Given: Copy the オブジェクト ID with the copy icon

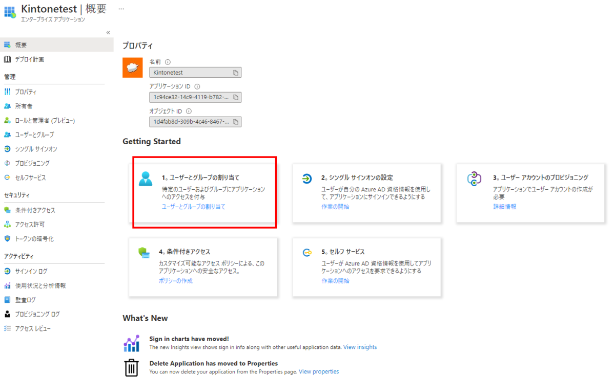Looking at the screenshot, I should [x=236, y=122].
